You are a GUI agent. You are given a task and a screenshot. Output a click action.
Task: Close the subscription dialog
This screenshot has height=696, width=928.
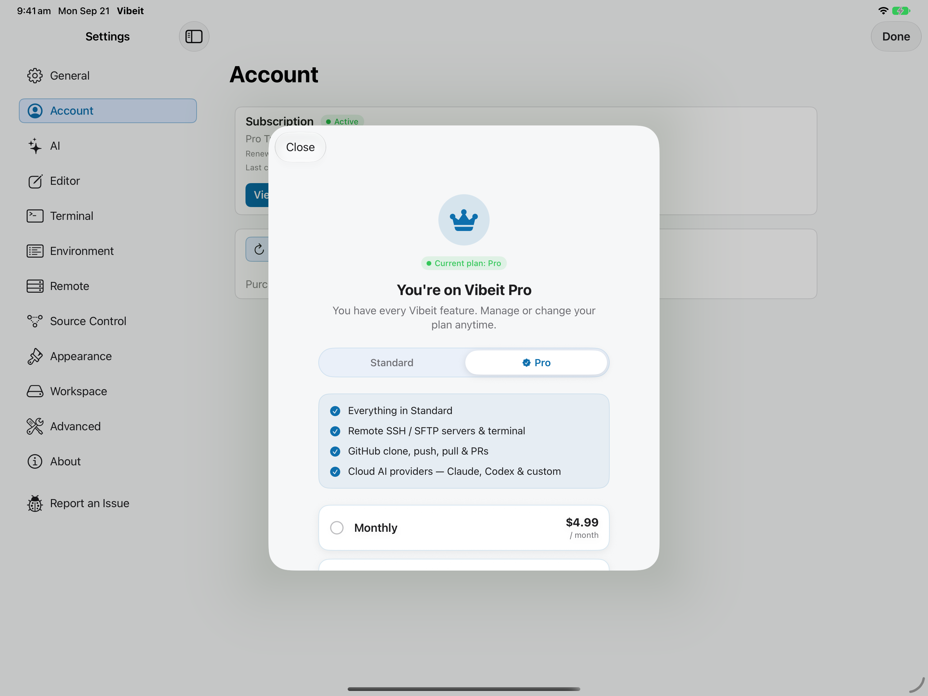(300, 147)
